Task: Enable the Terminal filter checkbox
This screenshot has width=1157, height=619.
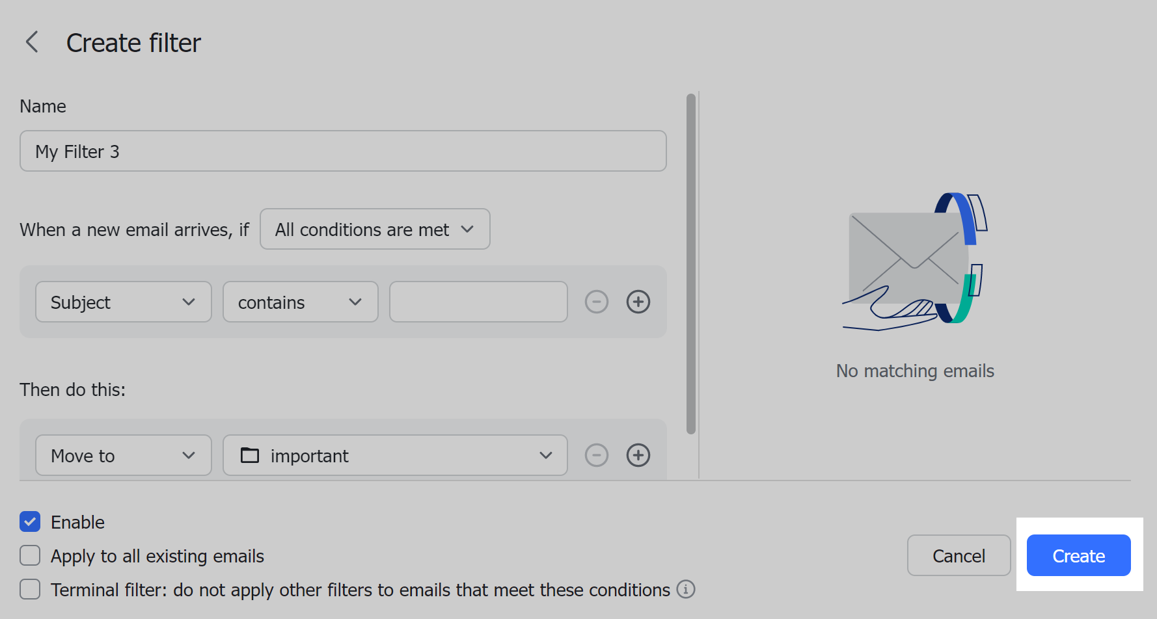Action: (x=30, y=589)
